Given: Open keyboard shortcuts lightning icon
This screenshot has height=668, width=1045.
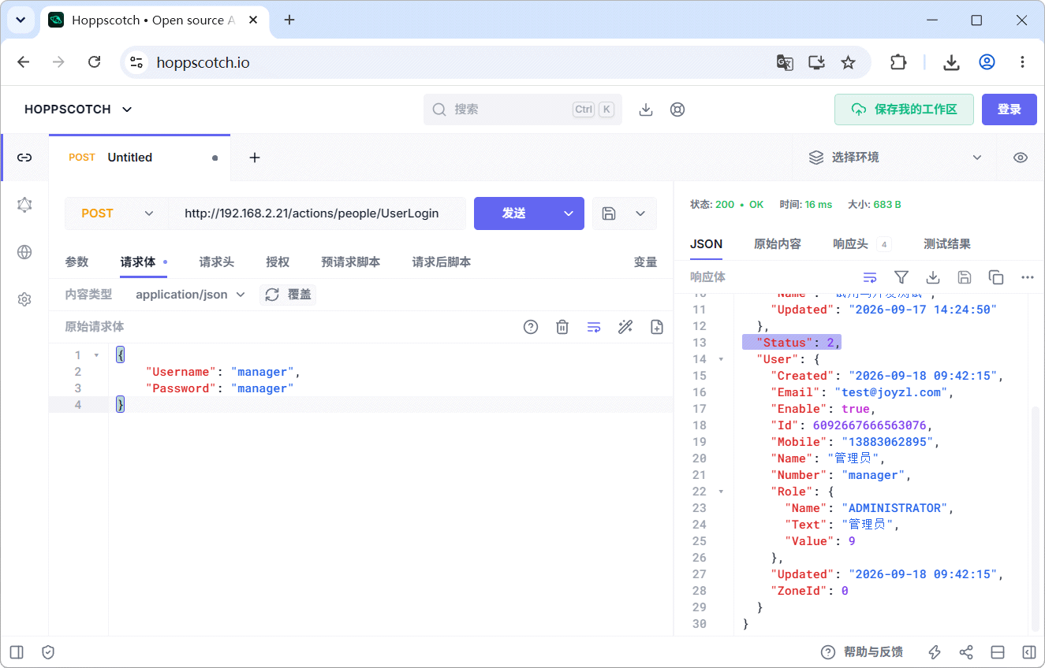Looking at the screenshot, I should 935,652.
